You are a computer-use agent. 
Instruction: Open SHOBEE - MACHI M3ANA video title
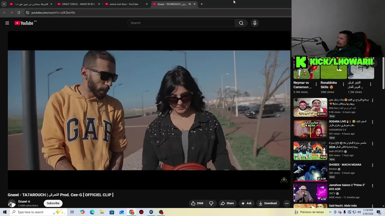(345, 165)
